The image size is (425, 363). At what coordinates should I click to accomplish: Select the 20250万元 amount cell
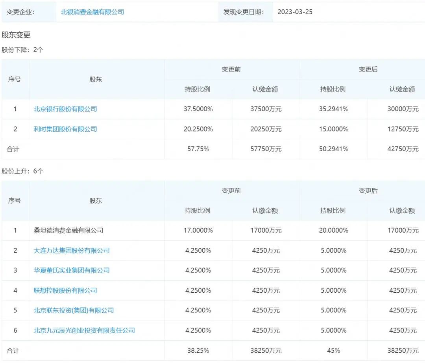click(x=266, y=129)
